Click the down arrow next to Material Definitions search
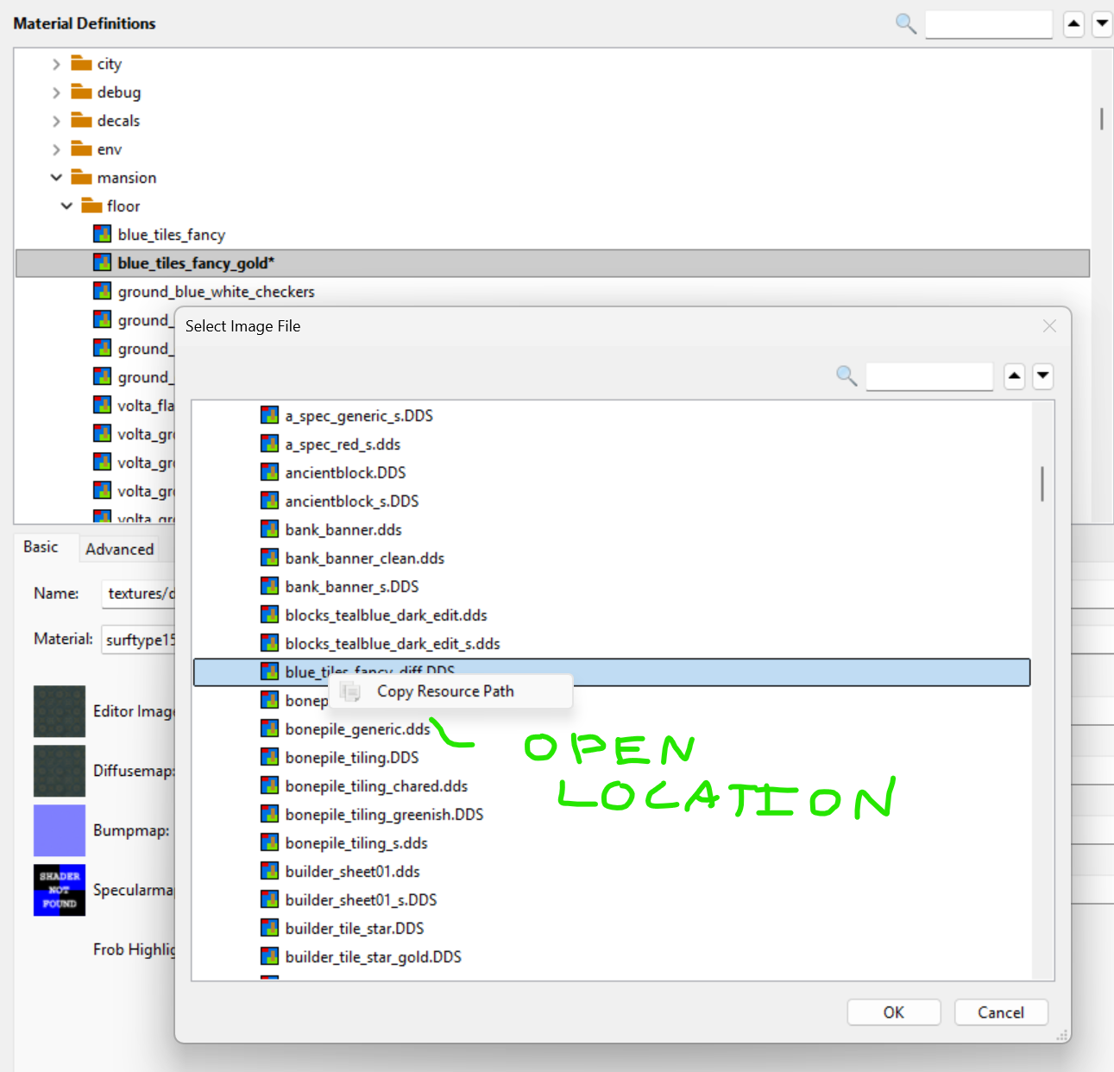Screen dimensions: 1114x1072 [x=1102, y=24]
